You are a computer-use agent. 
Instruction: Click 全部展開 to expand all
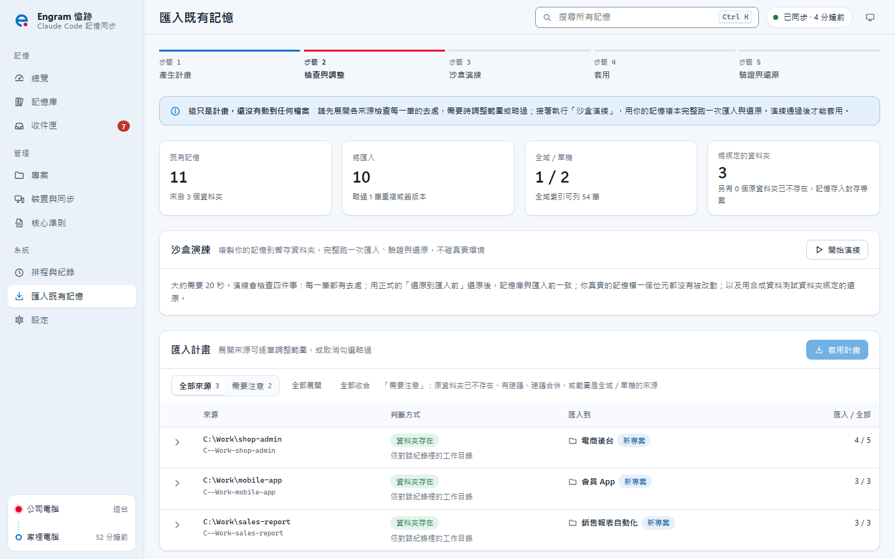tap(306, 386)
